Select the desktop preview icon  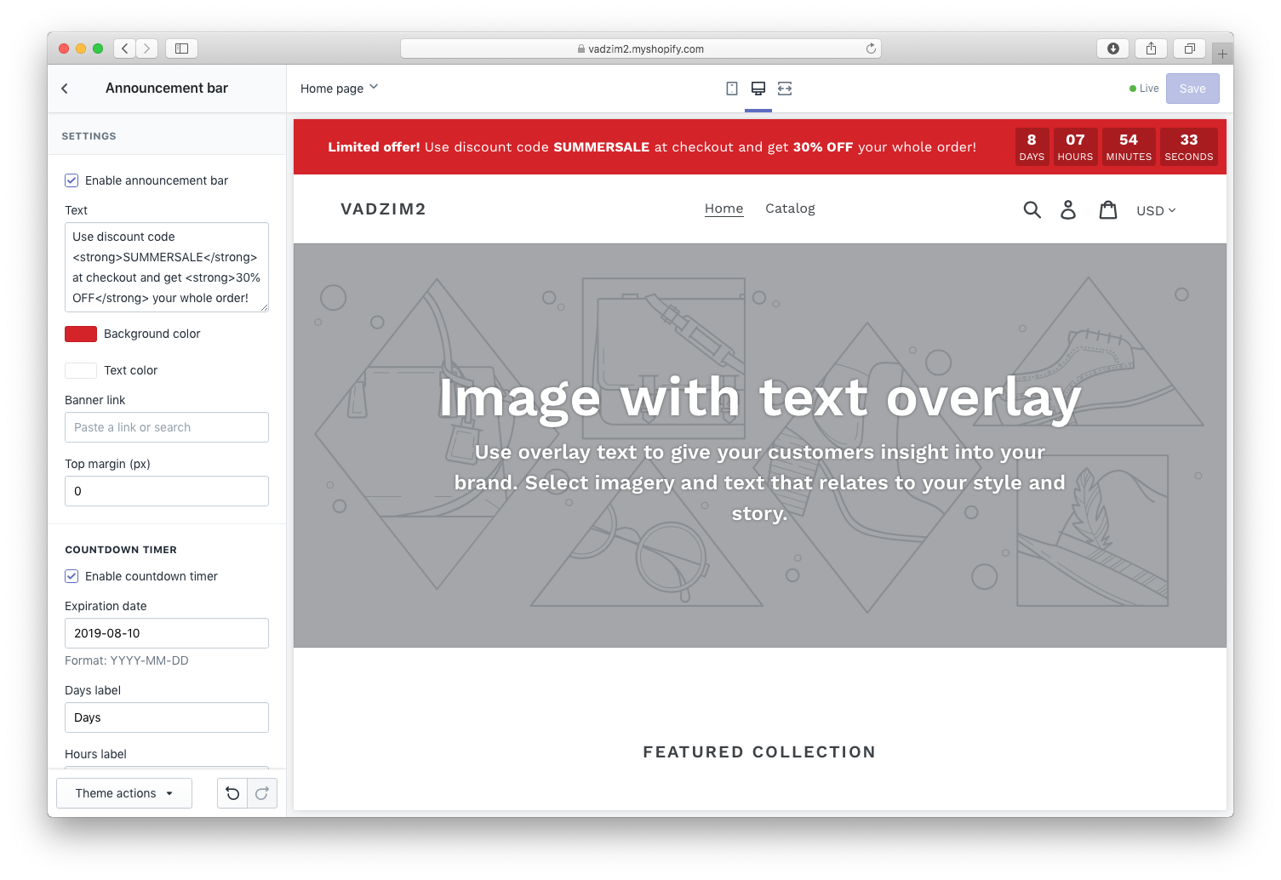pyautogui.click(x=758, y=89)
